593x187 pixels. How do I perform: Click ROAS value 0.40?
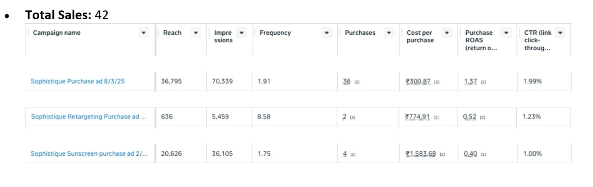[x=470, y=154]
